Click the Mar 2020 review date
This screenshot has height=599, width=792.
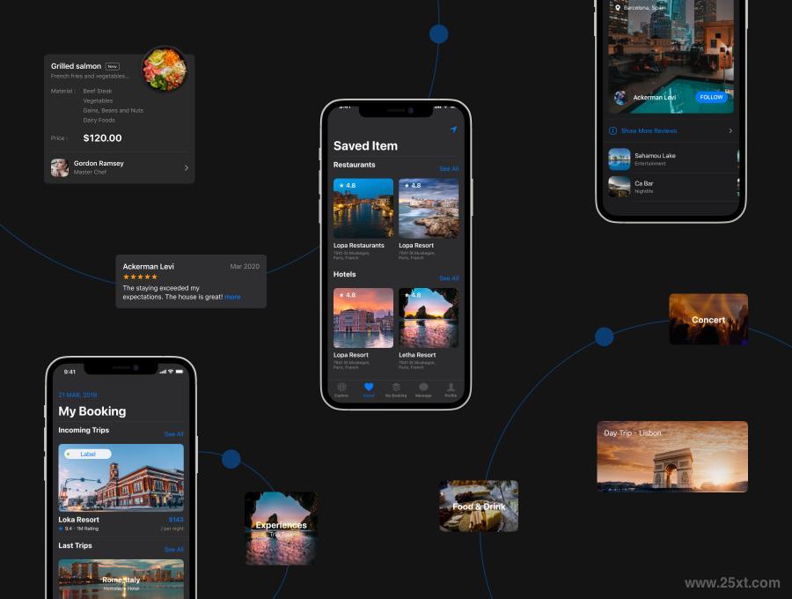point(245,266)
